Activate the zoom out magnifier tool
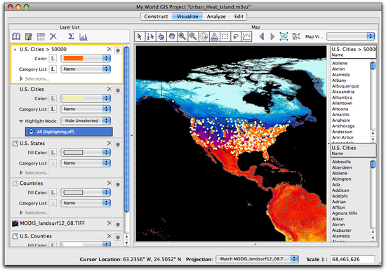The width and height of the screenshot is (386, 271). 193,37
